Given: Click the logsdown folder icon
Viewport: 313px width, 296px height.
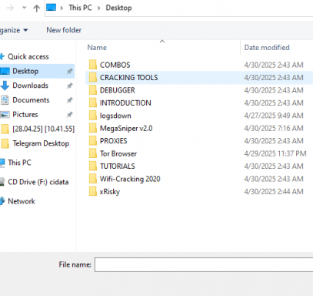Looking at the screenshot, I should [x=93, y=116].
